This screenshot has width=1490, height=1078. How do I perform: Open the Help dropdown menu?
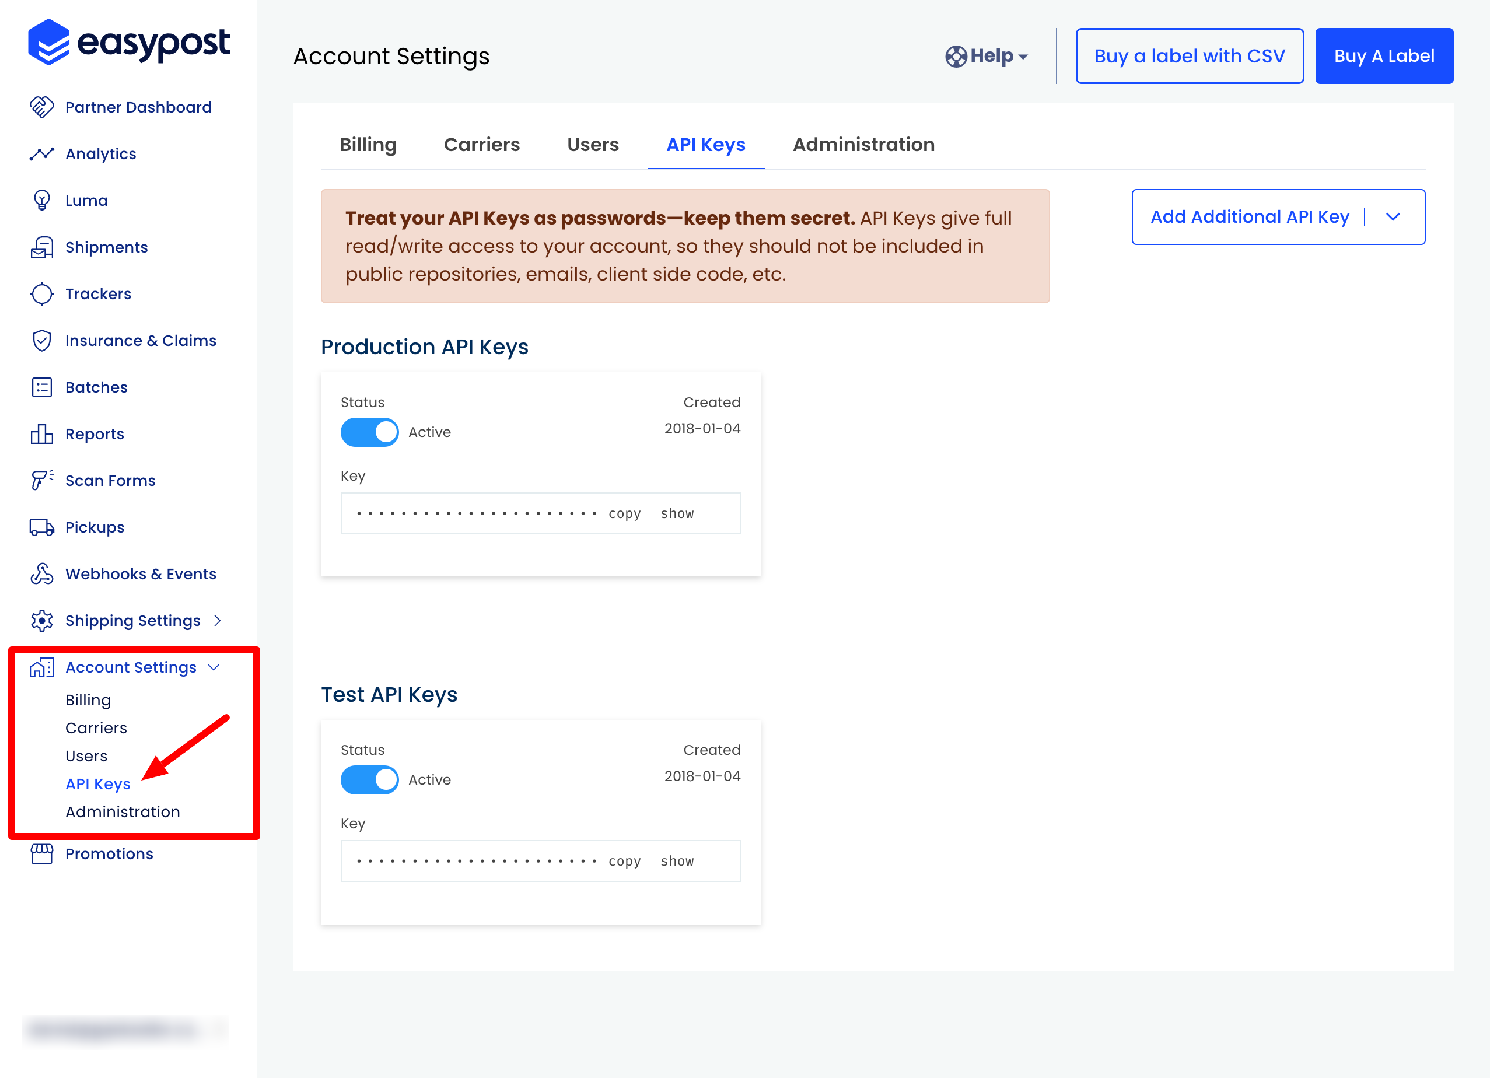point(987,57)
